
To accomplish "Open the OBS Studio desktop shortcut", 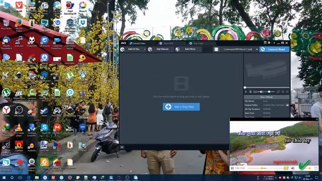I will pos(19,112).
